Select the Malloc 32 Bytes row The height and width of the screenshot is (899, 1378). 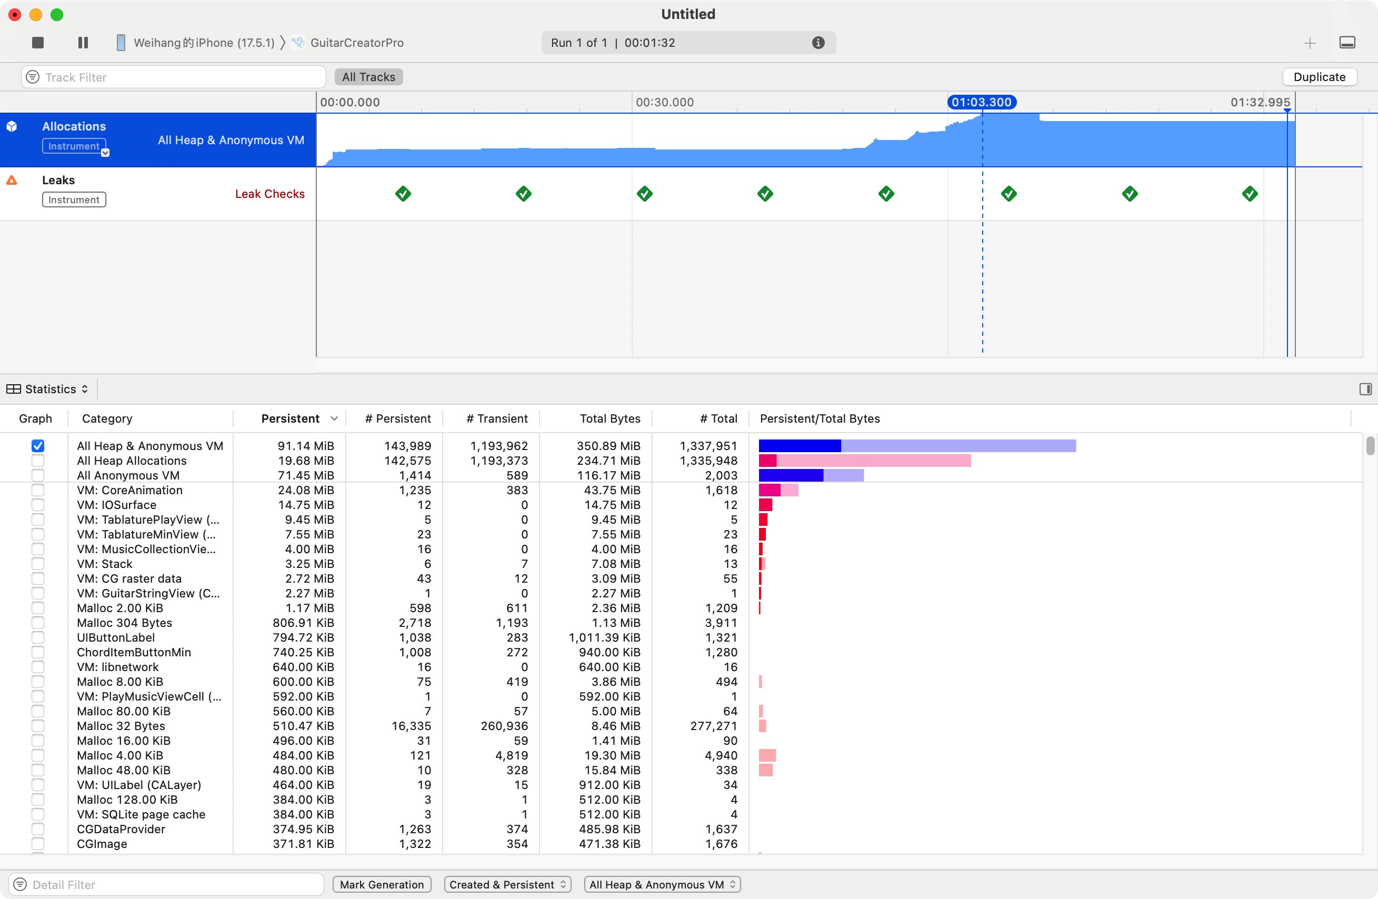pos(681,725)
